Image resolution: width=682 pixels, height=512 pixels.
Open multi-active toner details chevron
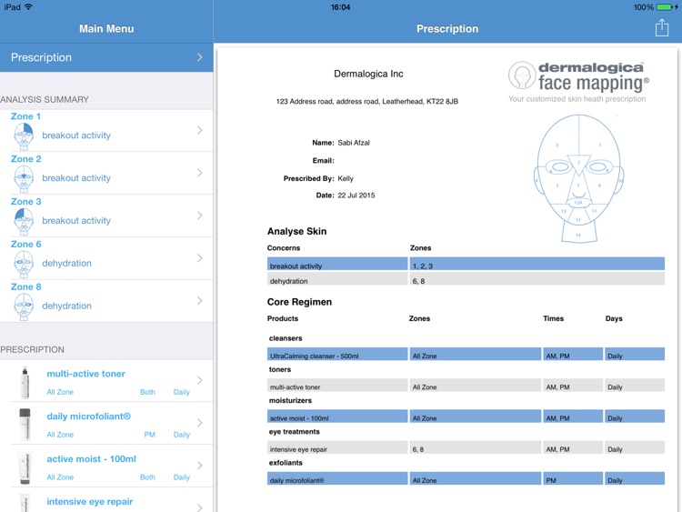coord(200,380)
